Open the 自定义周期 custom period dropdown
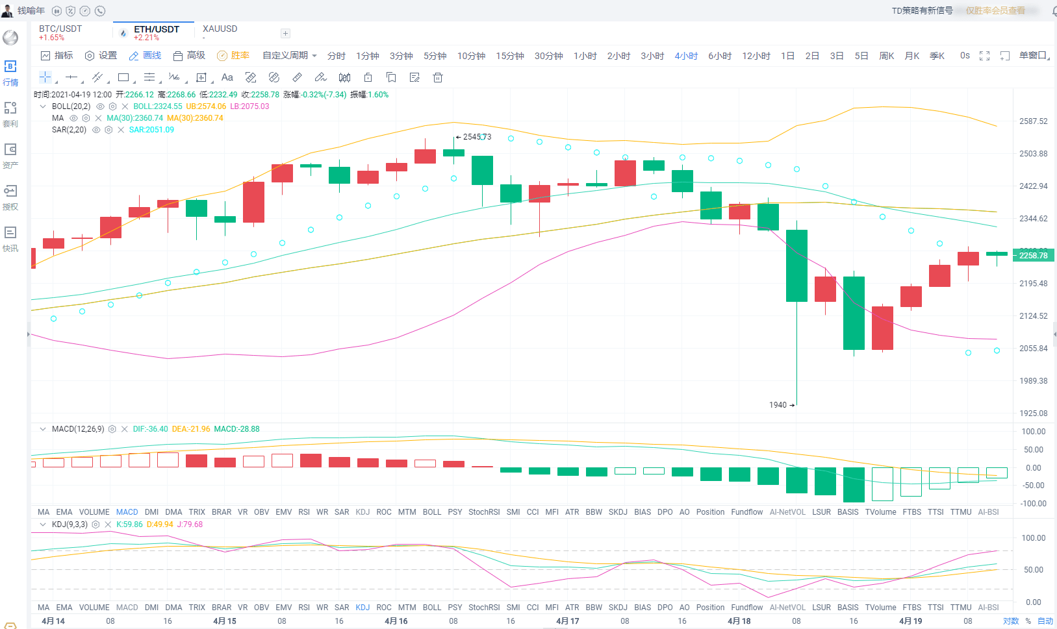The image size is (1057, 629). [x=290, y=56]
